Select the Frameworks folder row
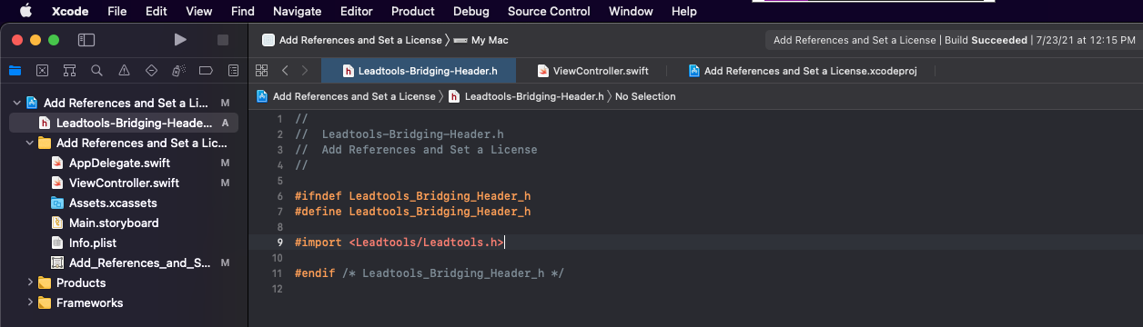The width and height of the screenshot is (1143, 327). (x=124, y=302)
